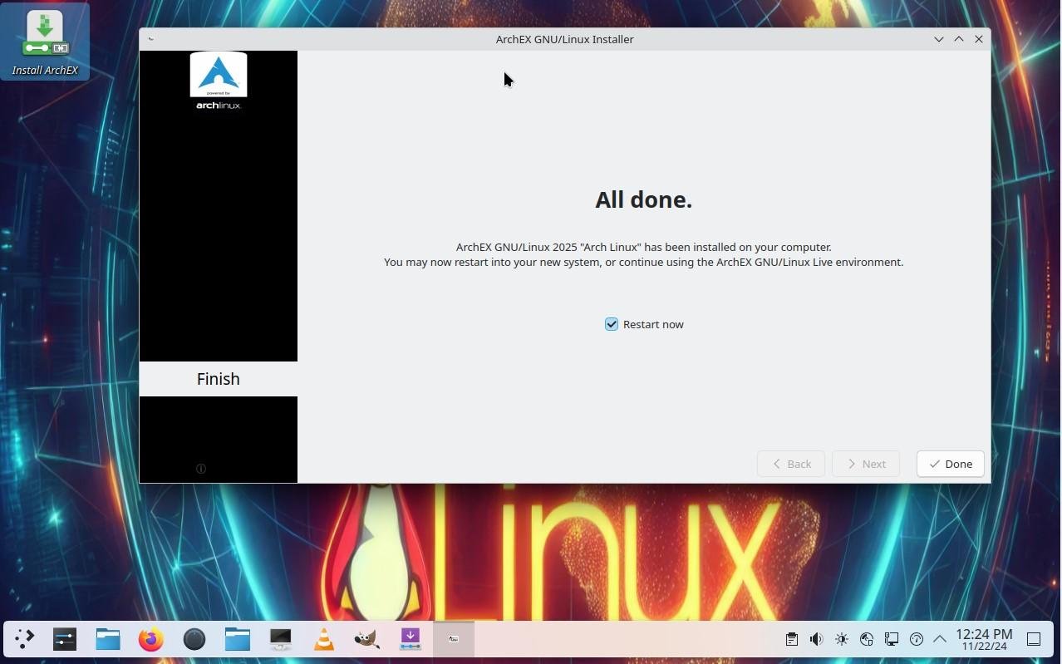Expand hidden system tray icons
Screen dimensions: 1062x664
click(x=940, y=639)
